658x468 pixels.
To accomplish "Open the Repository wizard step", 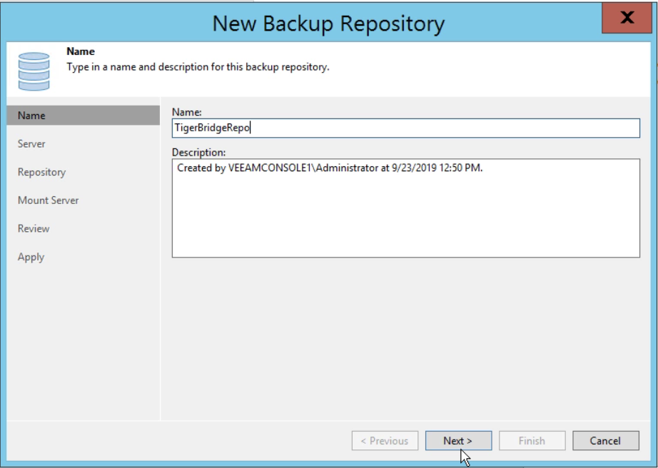I will [x=41, y=173].
